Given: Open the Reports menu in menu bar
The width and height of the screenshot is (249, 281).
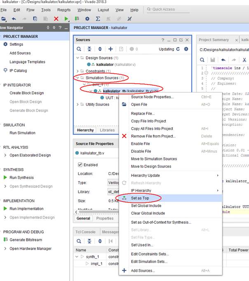Looking at the screenshot, I should point(64,9).
